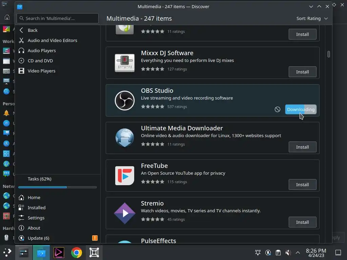Click the 127 ratings label for Mixxx
Image resolution: width=347 pixels, height=260 pixels.
(177, 69)
